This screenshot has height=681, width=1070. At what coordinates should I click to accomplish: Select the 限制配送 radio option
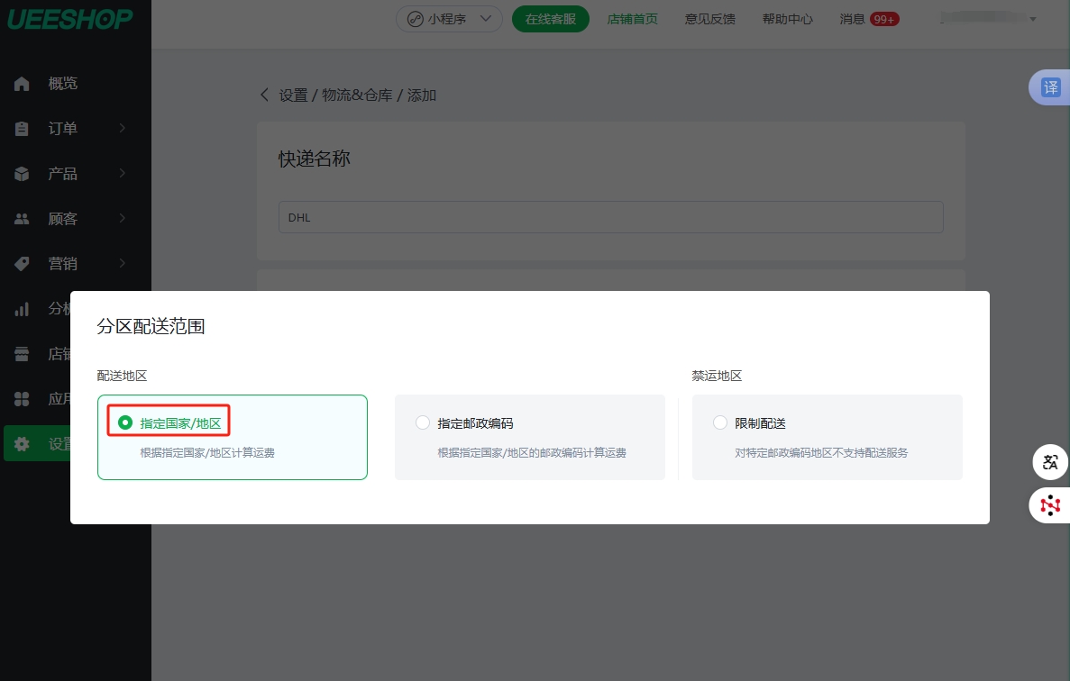[x=719, y=422]
